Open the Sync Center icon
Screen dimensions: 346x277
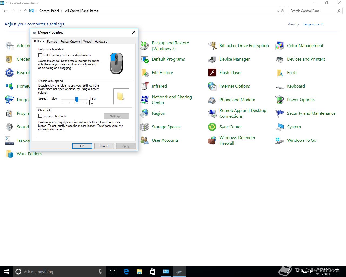coord(212,127)
